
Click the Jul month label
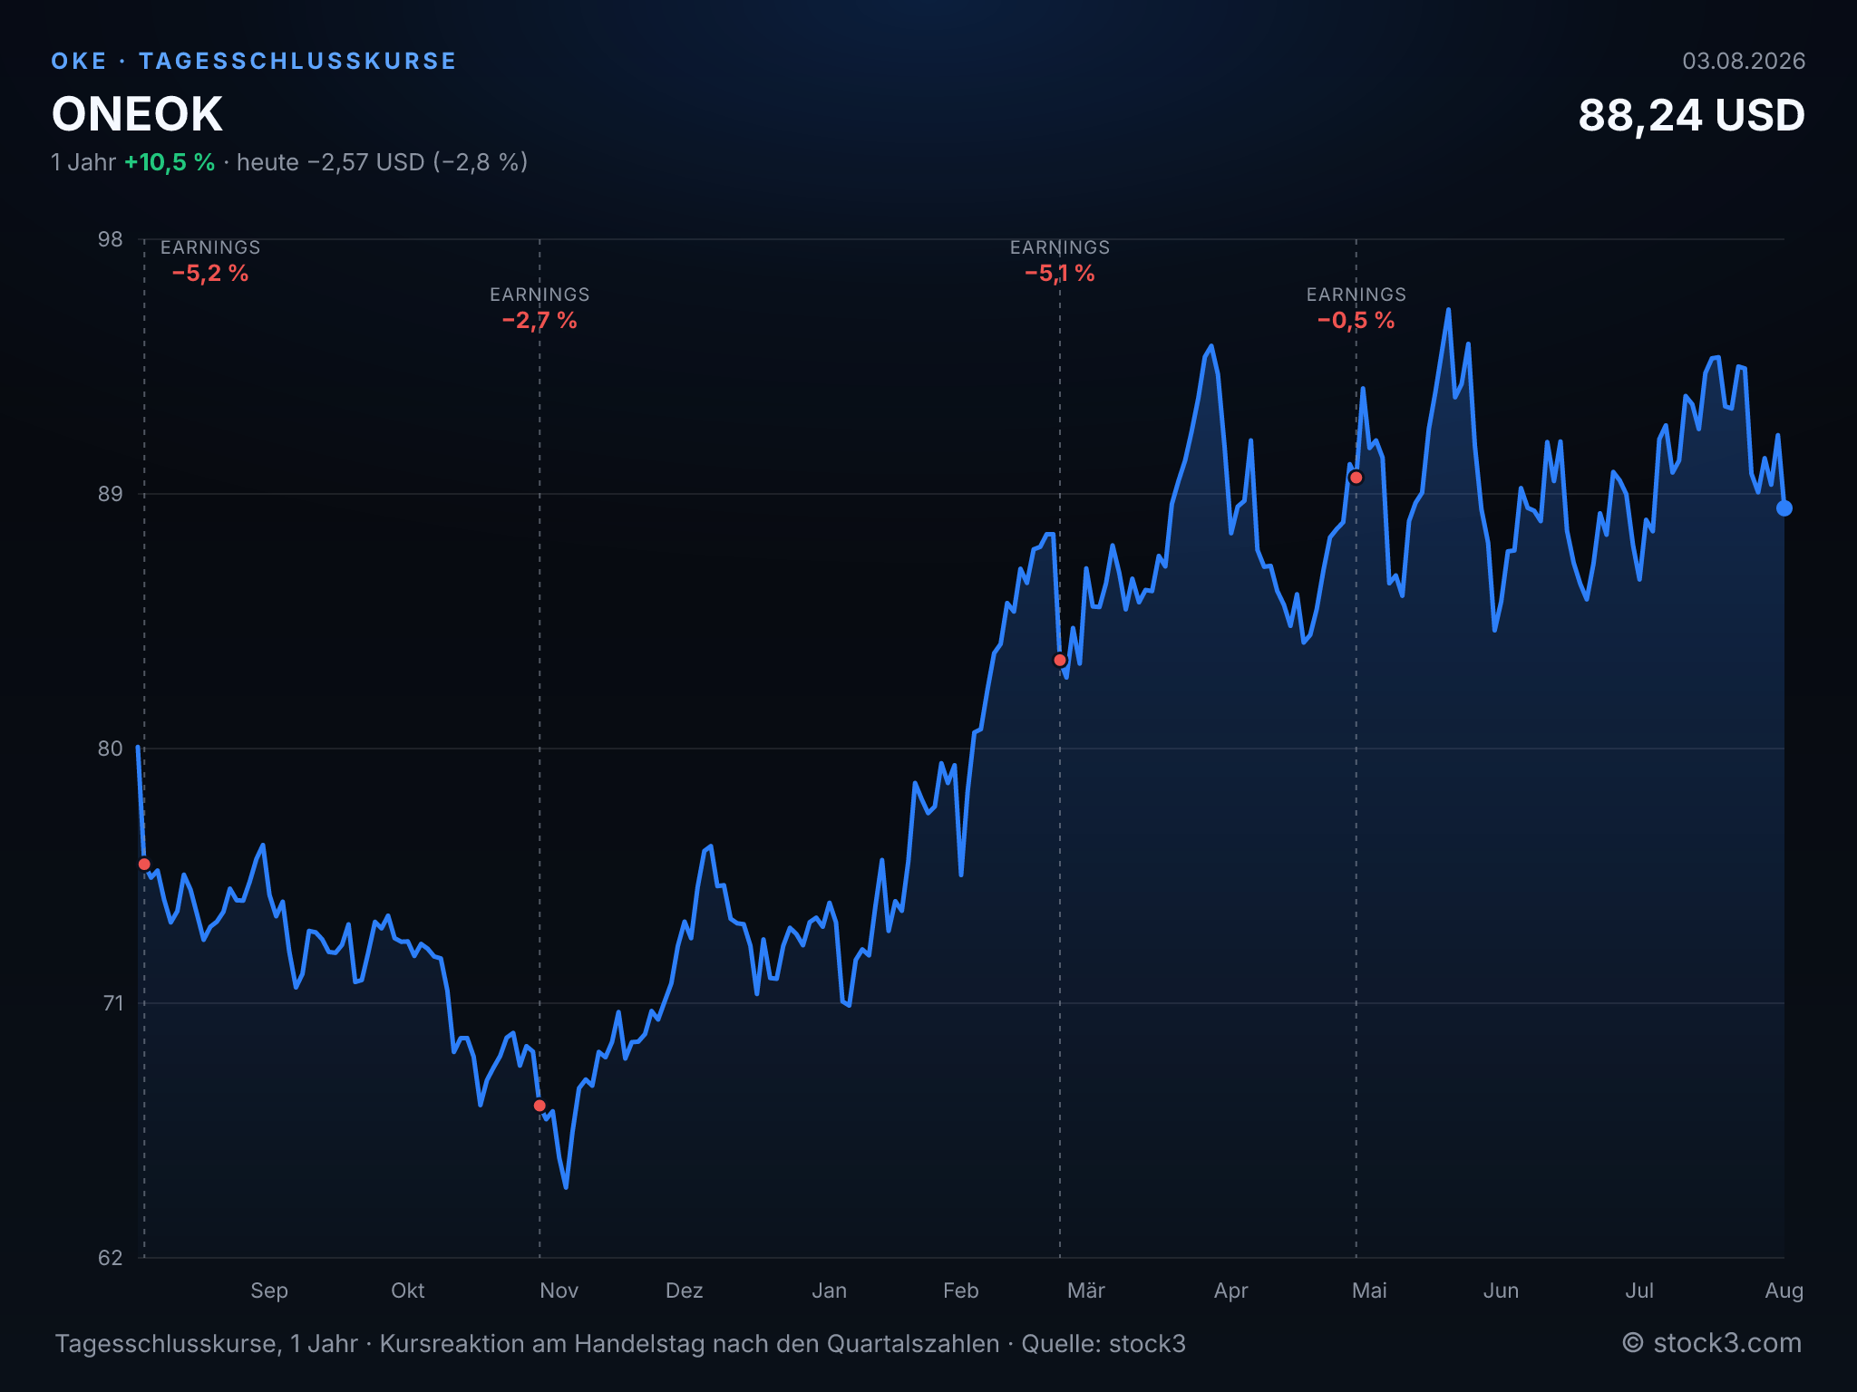[1639, 1290]
